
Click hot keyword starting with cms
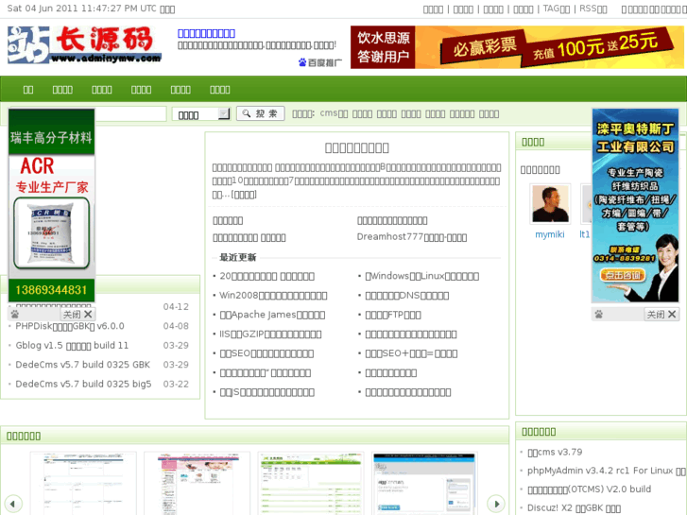pyautogui.click(x=334, y=113)
